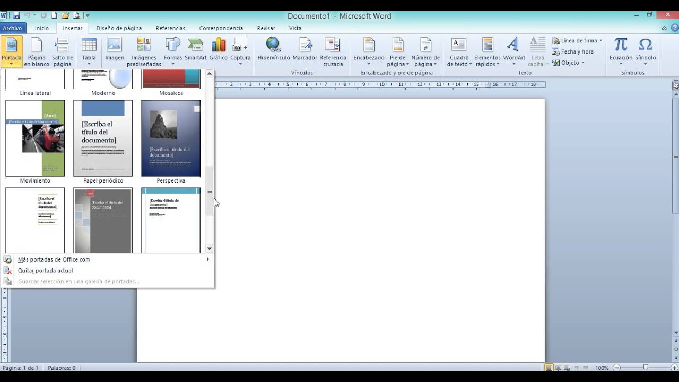The width and height of the screenshot is (679, 382).
Task: Click the 100% zoom level button
Action: [x=602, y=368]
